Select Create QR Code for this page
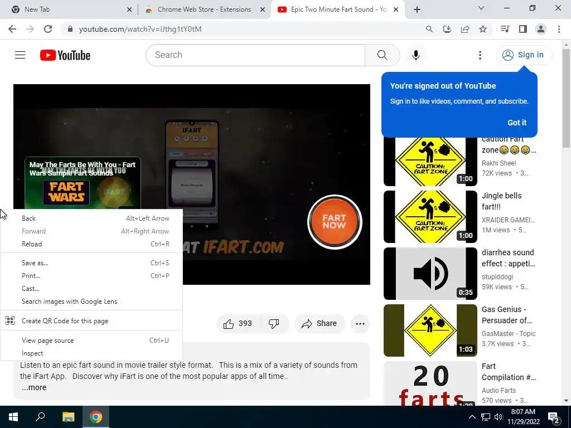The image size is (571, 428). pos(91,321)
